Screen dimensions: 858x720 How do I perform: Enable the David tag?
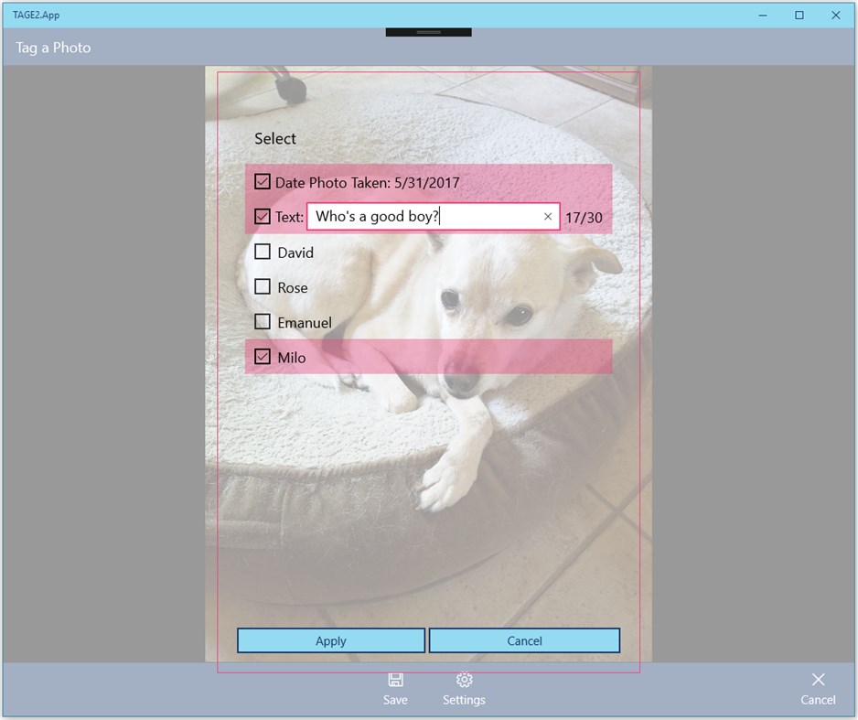tap(261, 252)
